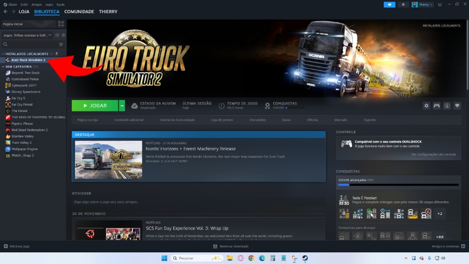Open the 'Oficina' link
469x264 pixels.
[312, 120]
